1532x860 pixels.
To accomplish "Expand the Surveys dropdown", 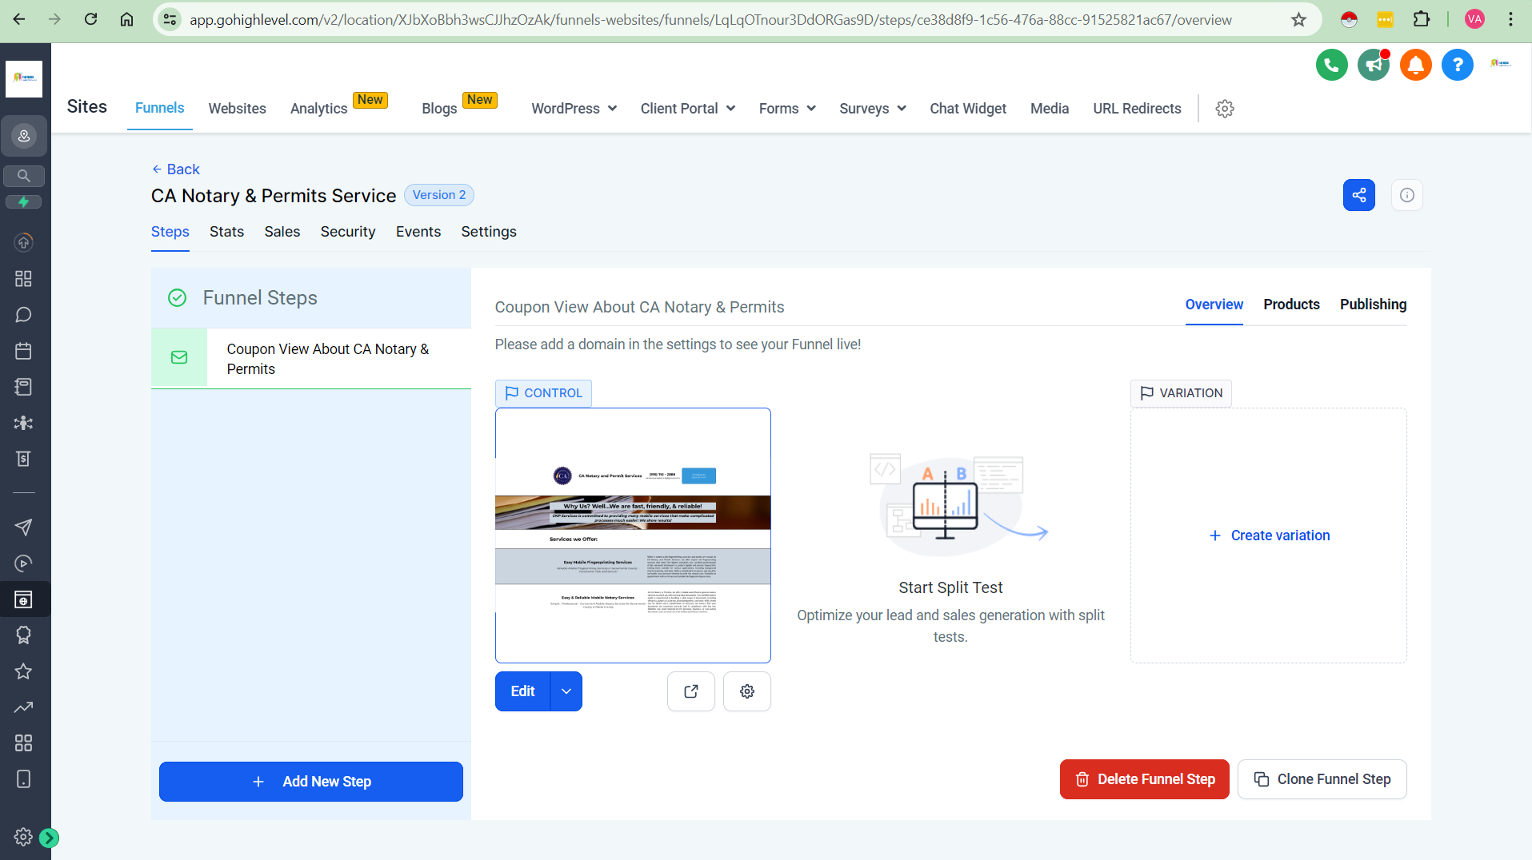I will click(872, 109).
